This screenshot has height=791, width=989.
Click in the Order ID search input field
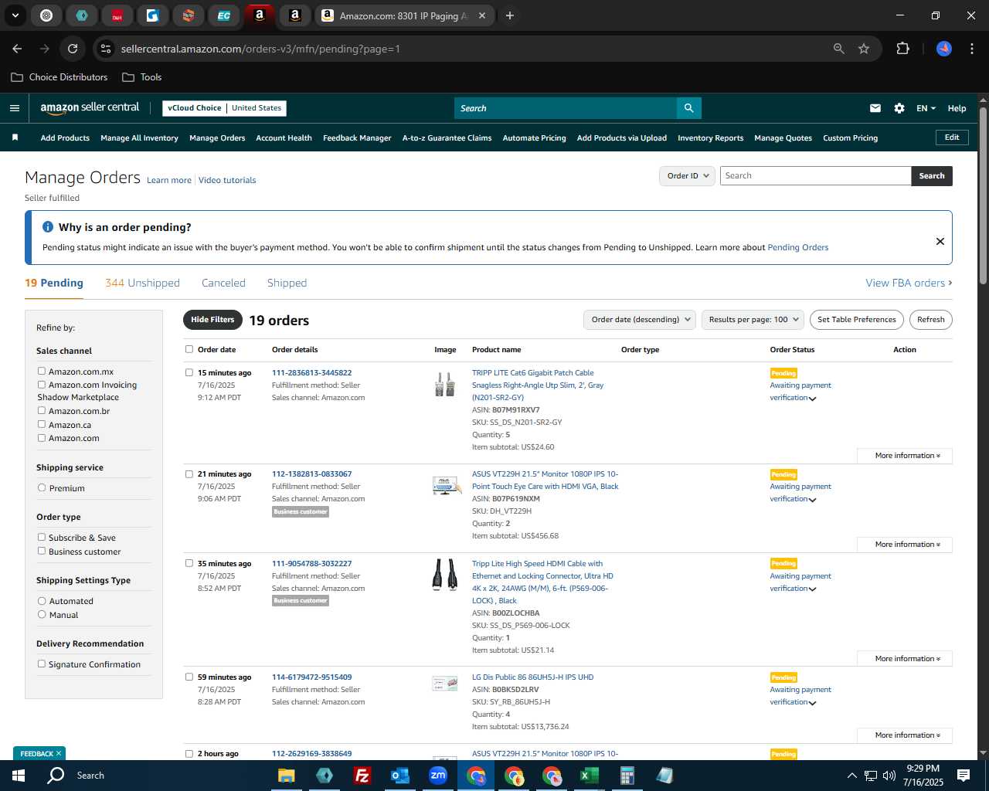(x=816, y=176)
